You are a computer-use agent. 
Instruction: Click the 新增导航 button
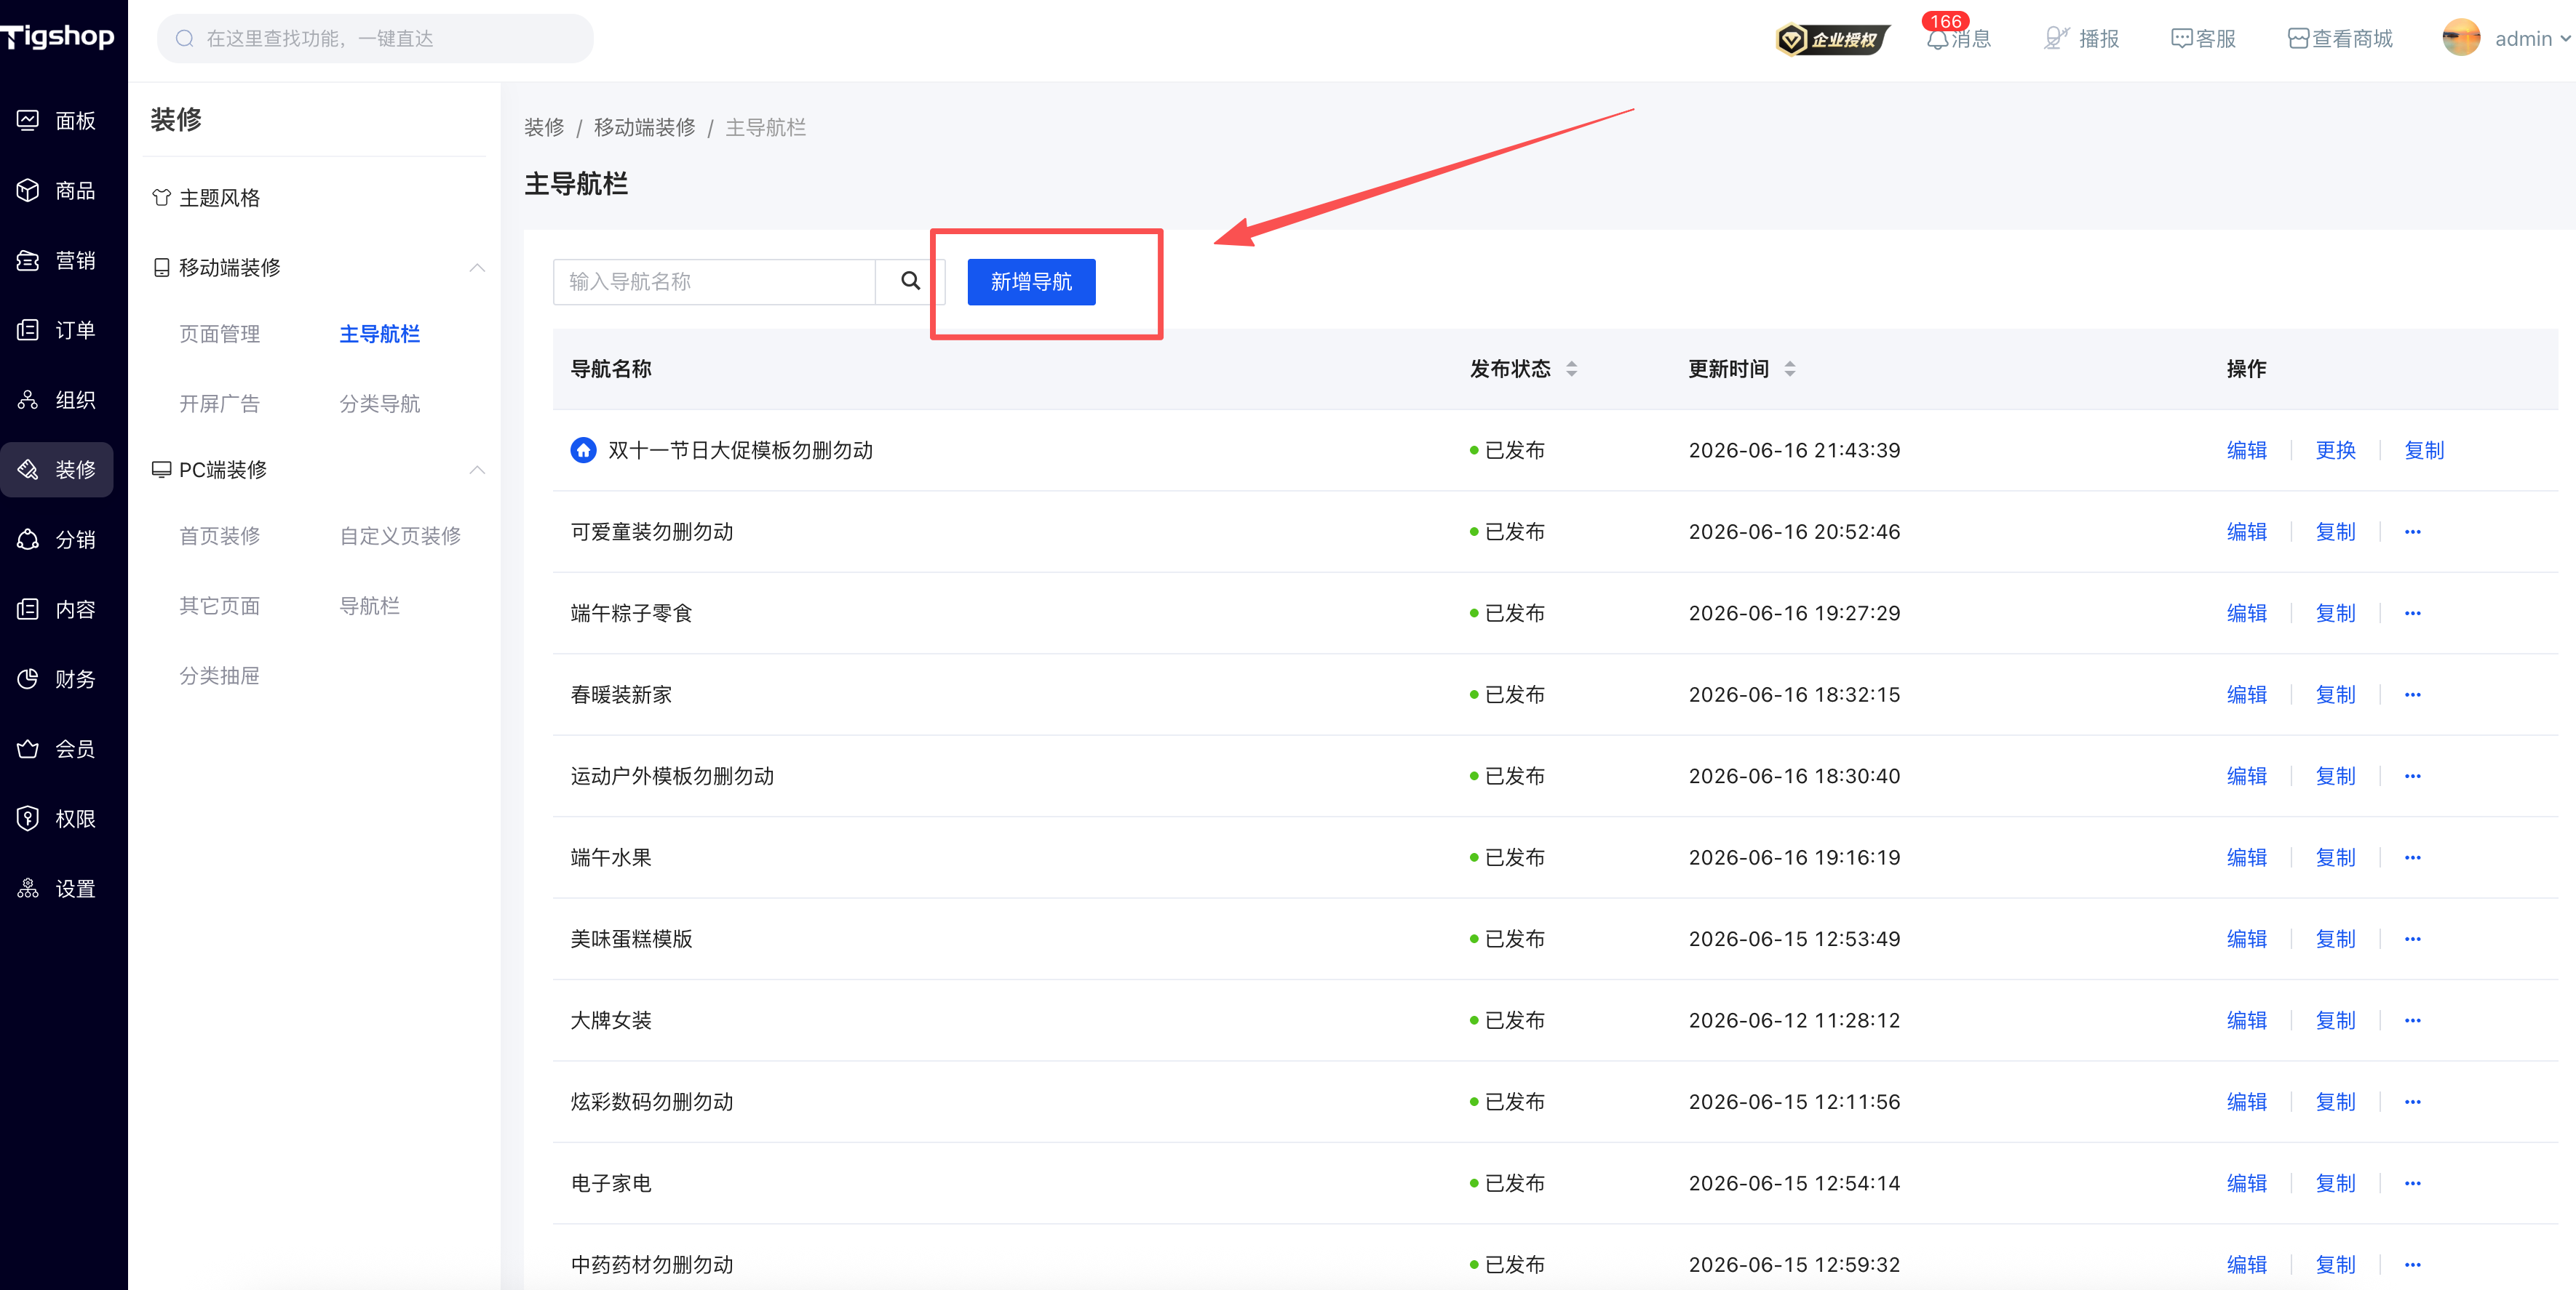click(x=1031, y=282)
